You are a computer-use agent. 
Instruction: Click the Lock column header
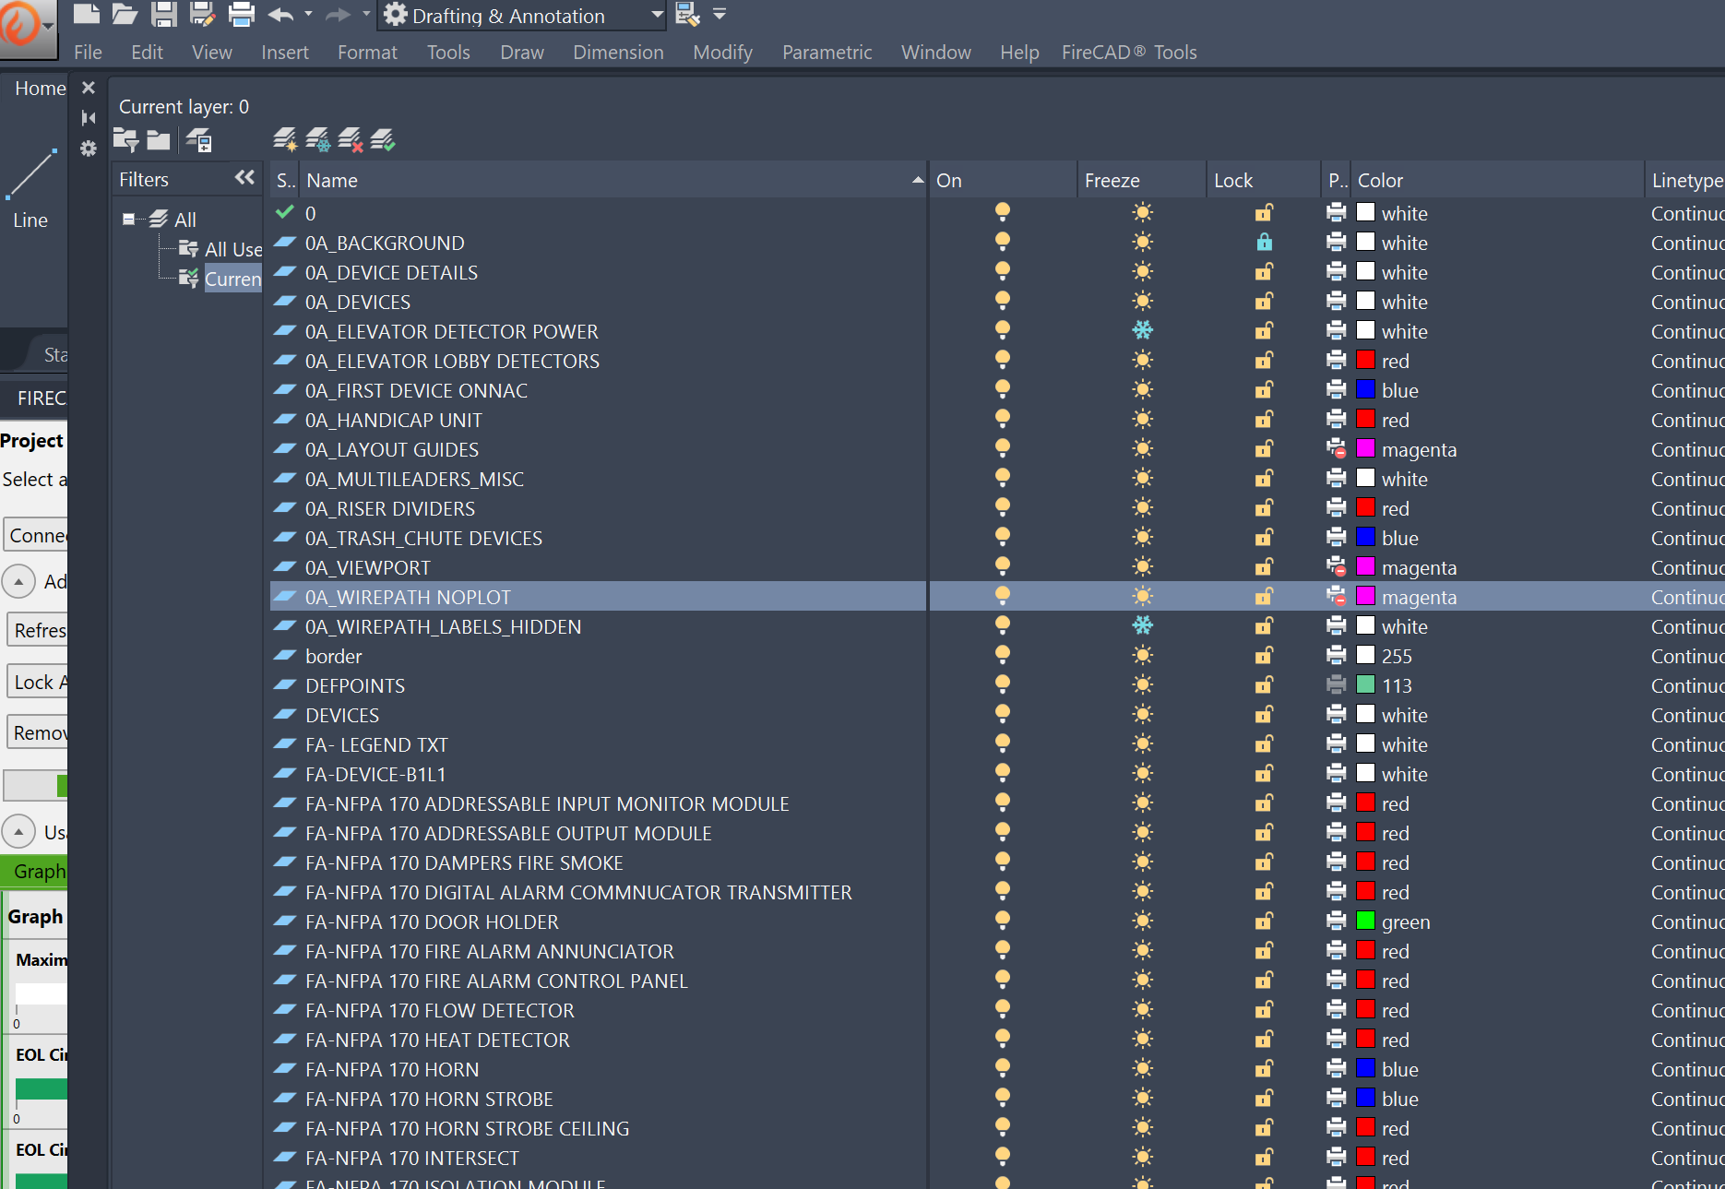pos(1262,180)
